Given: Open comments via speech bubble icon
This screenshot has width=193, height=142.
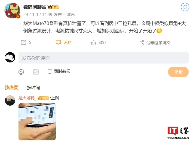Looking at the screenshot, I should pos(58,42).
